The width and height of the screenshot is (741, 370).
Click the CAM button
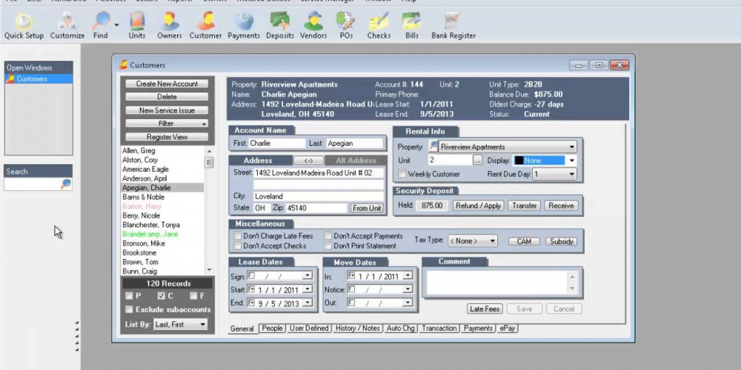(524, 241)
